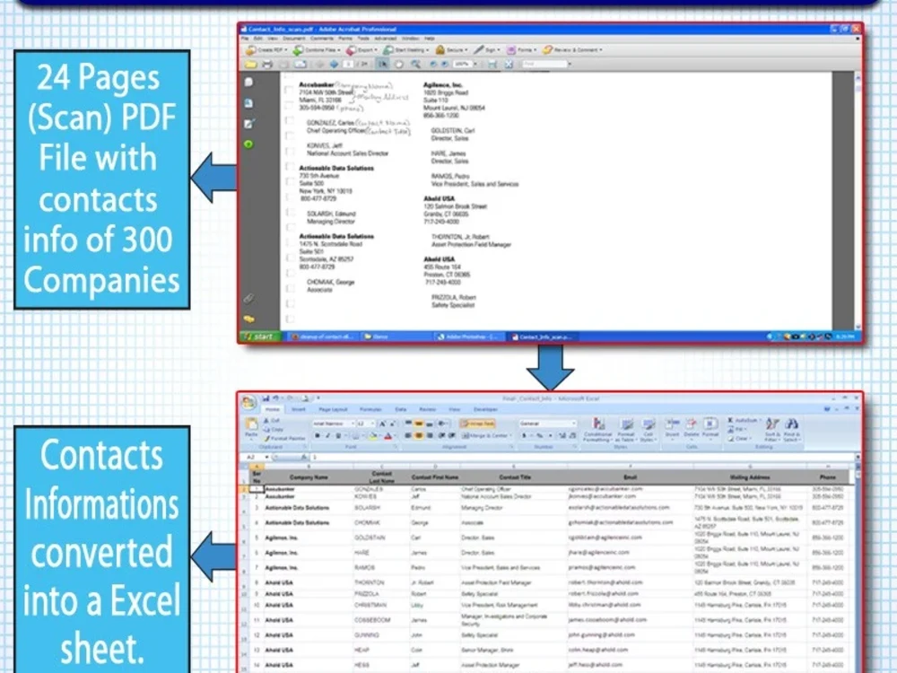The width and height of the screenshot is (897, 673).
Task: Switch to the Developer ribbon tab
Action: (x=485, y=410)
